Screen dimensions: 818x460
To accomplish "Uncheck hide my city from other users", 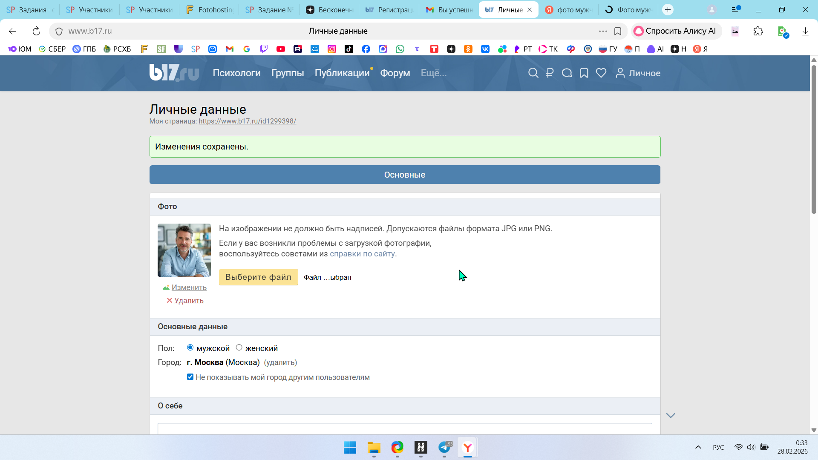I will tap(190, 377).
